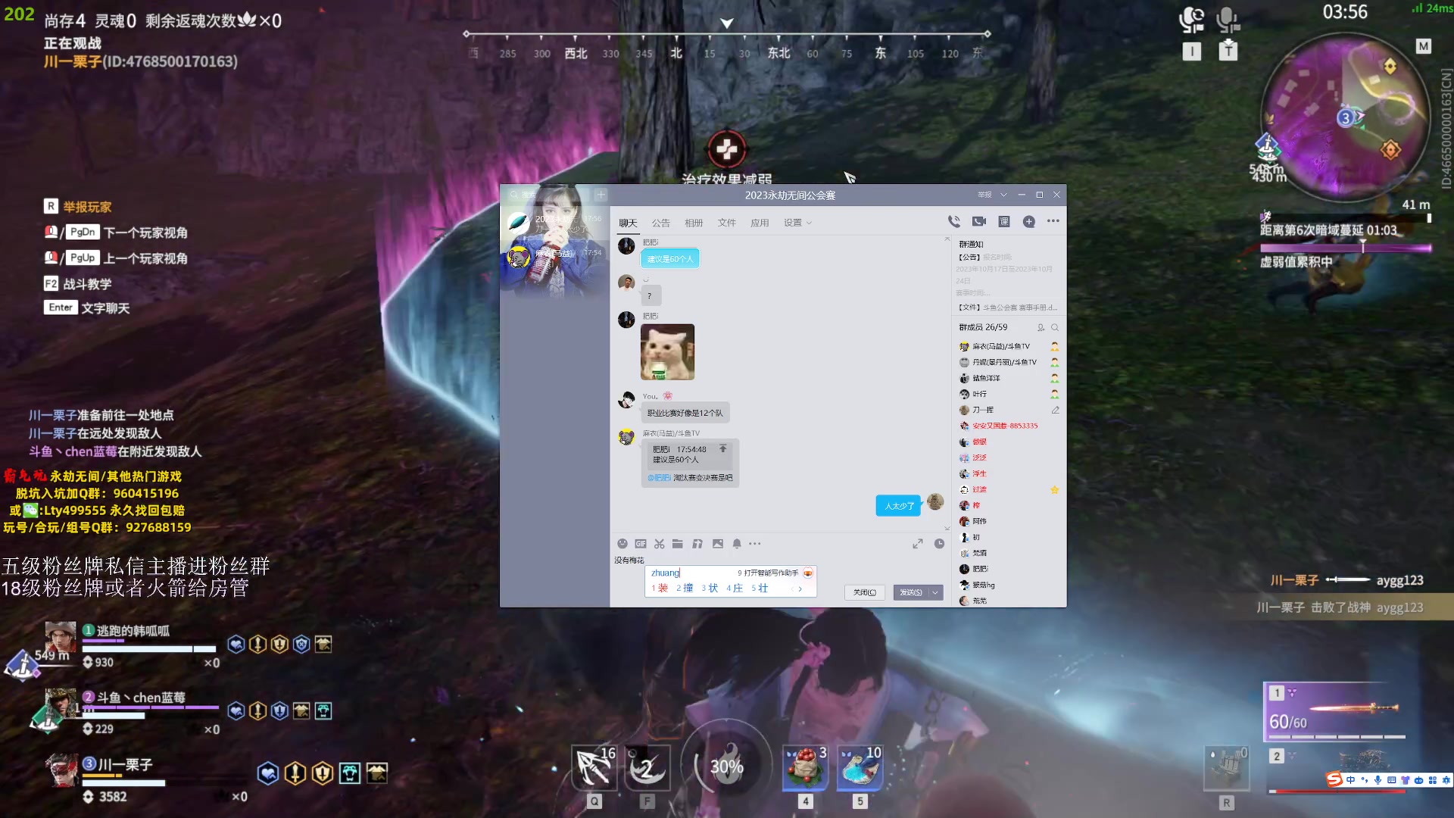The image size is (1454, 818).
Task: Open the send picture icon
Action: (x=718, y=544)
